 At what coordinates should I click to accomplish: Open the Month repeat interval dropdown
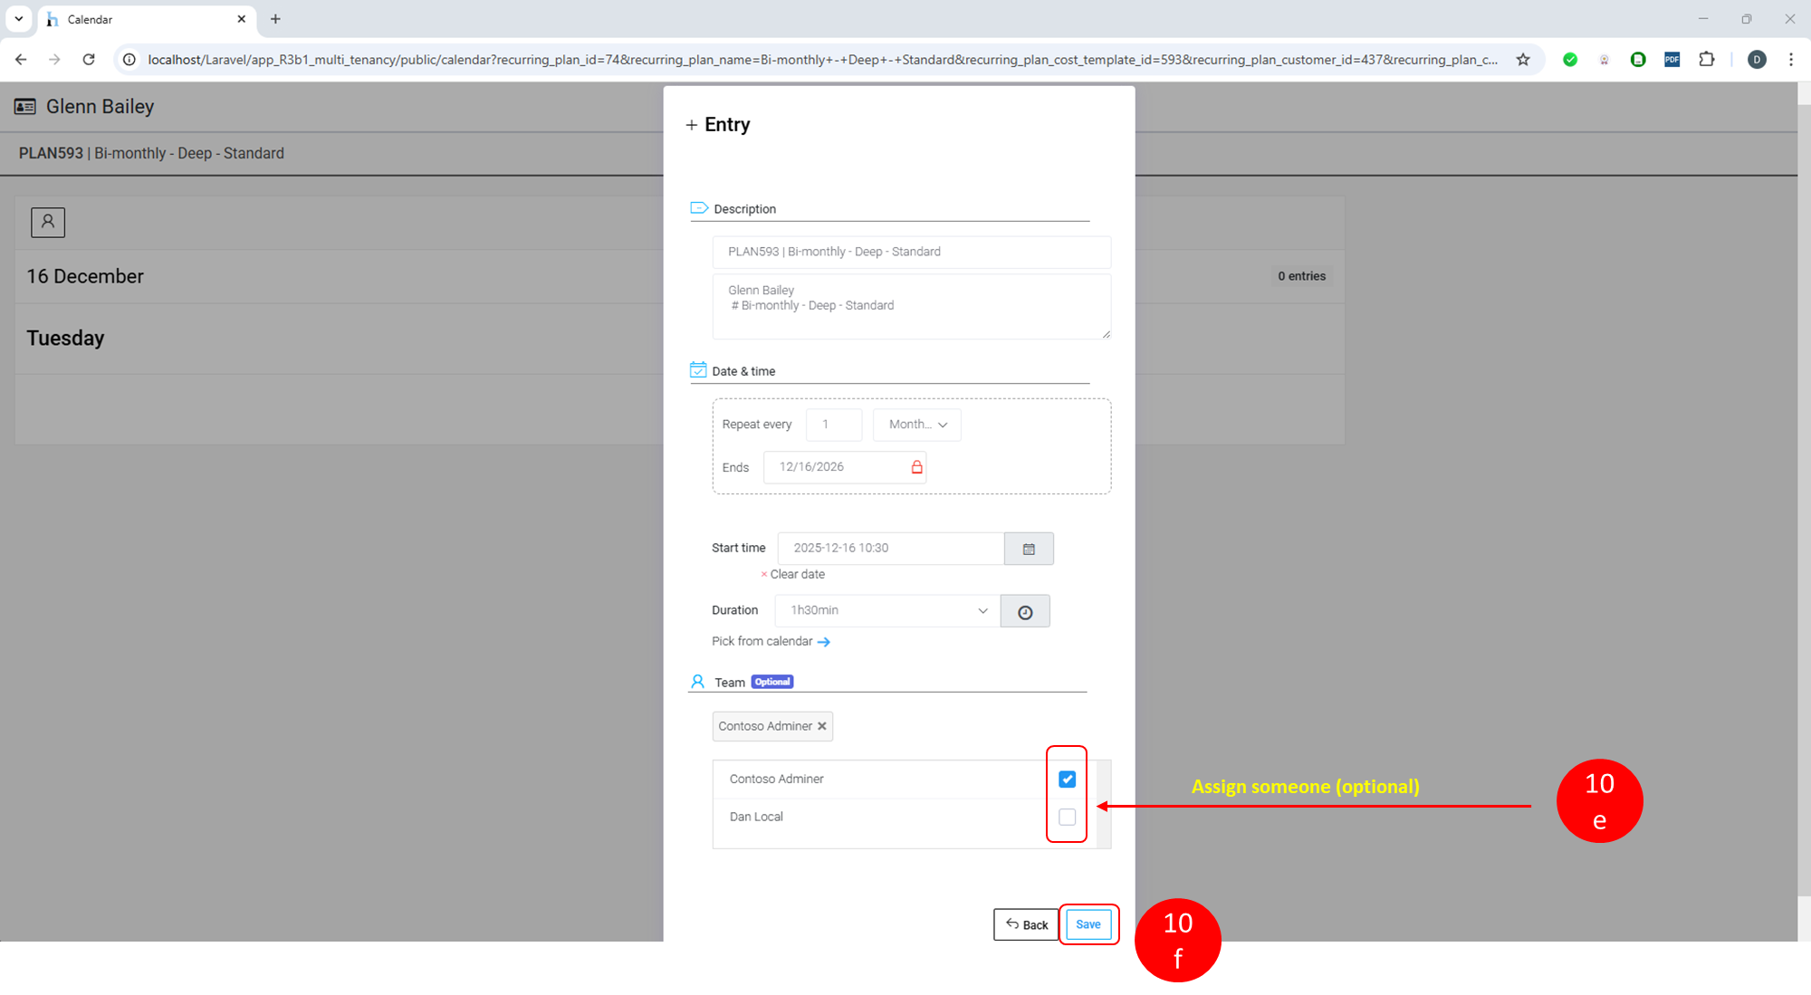coord(916,425)
